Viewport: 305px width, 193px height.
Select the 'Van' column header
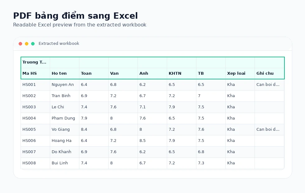[x=123, y=73]
